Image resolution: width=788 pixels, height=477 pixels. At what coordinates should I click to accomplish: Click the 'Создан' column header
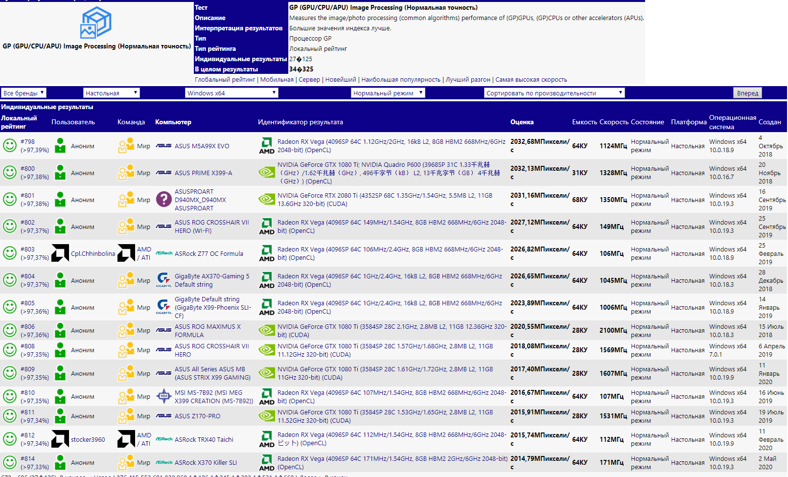(x=770, y=122)
